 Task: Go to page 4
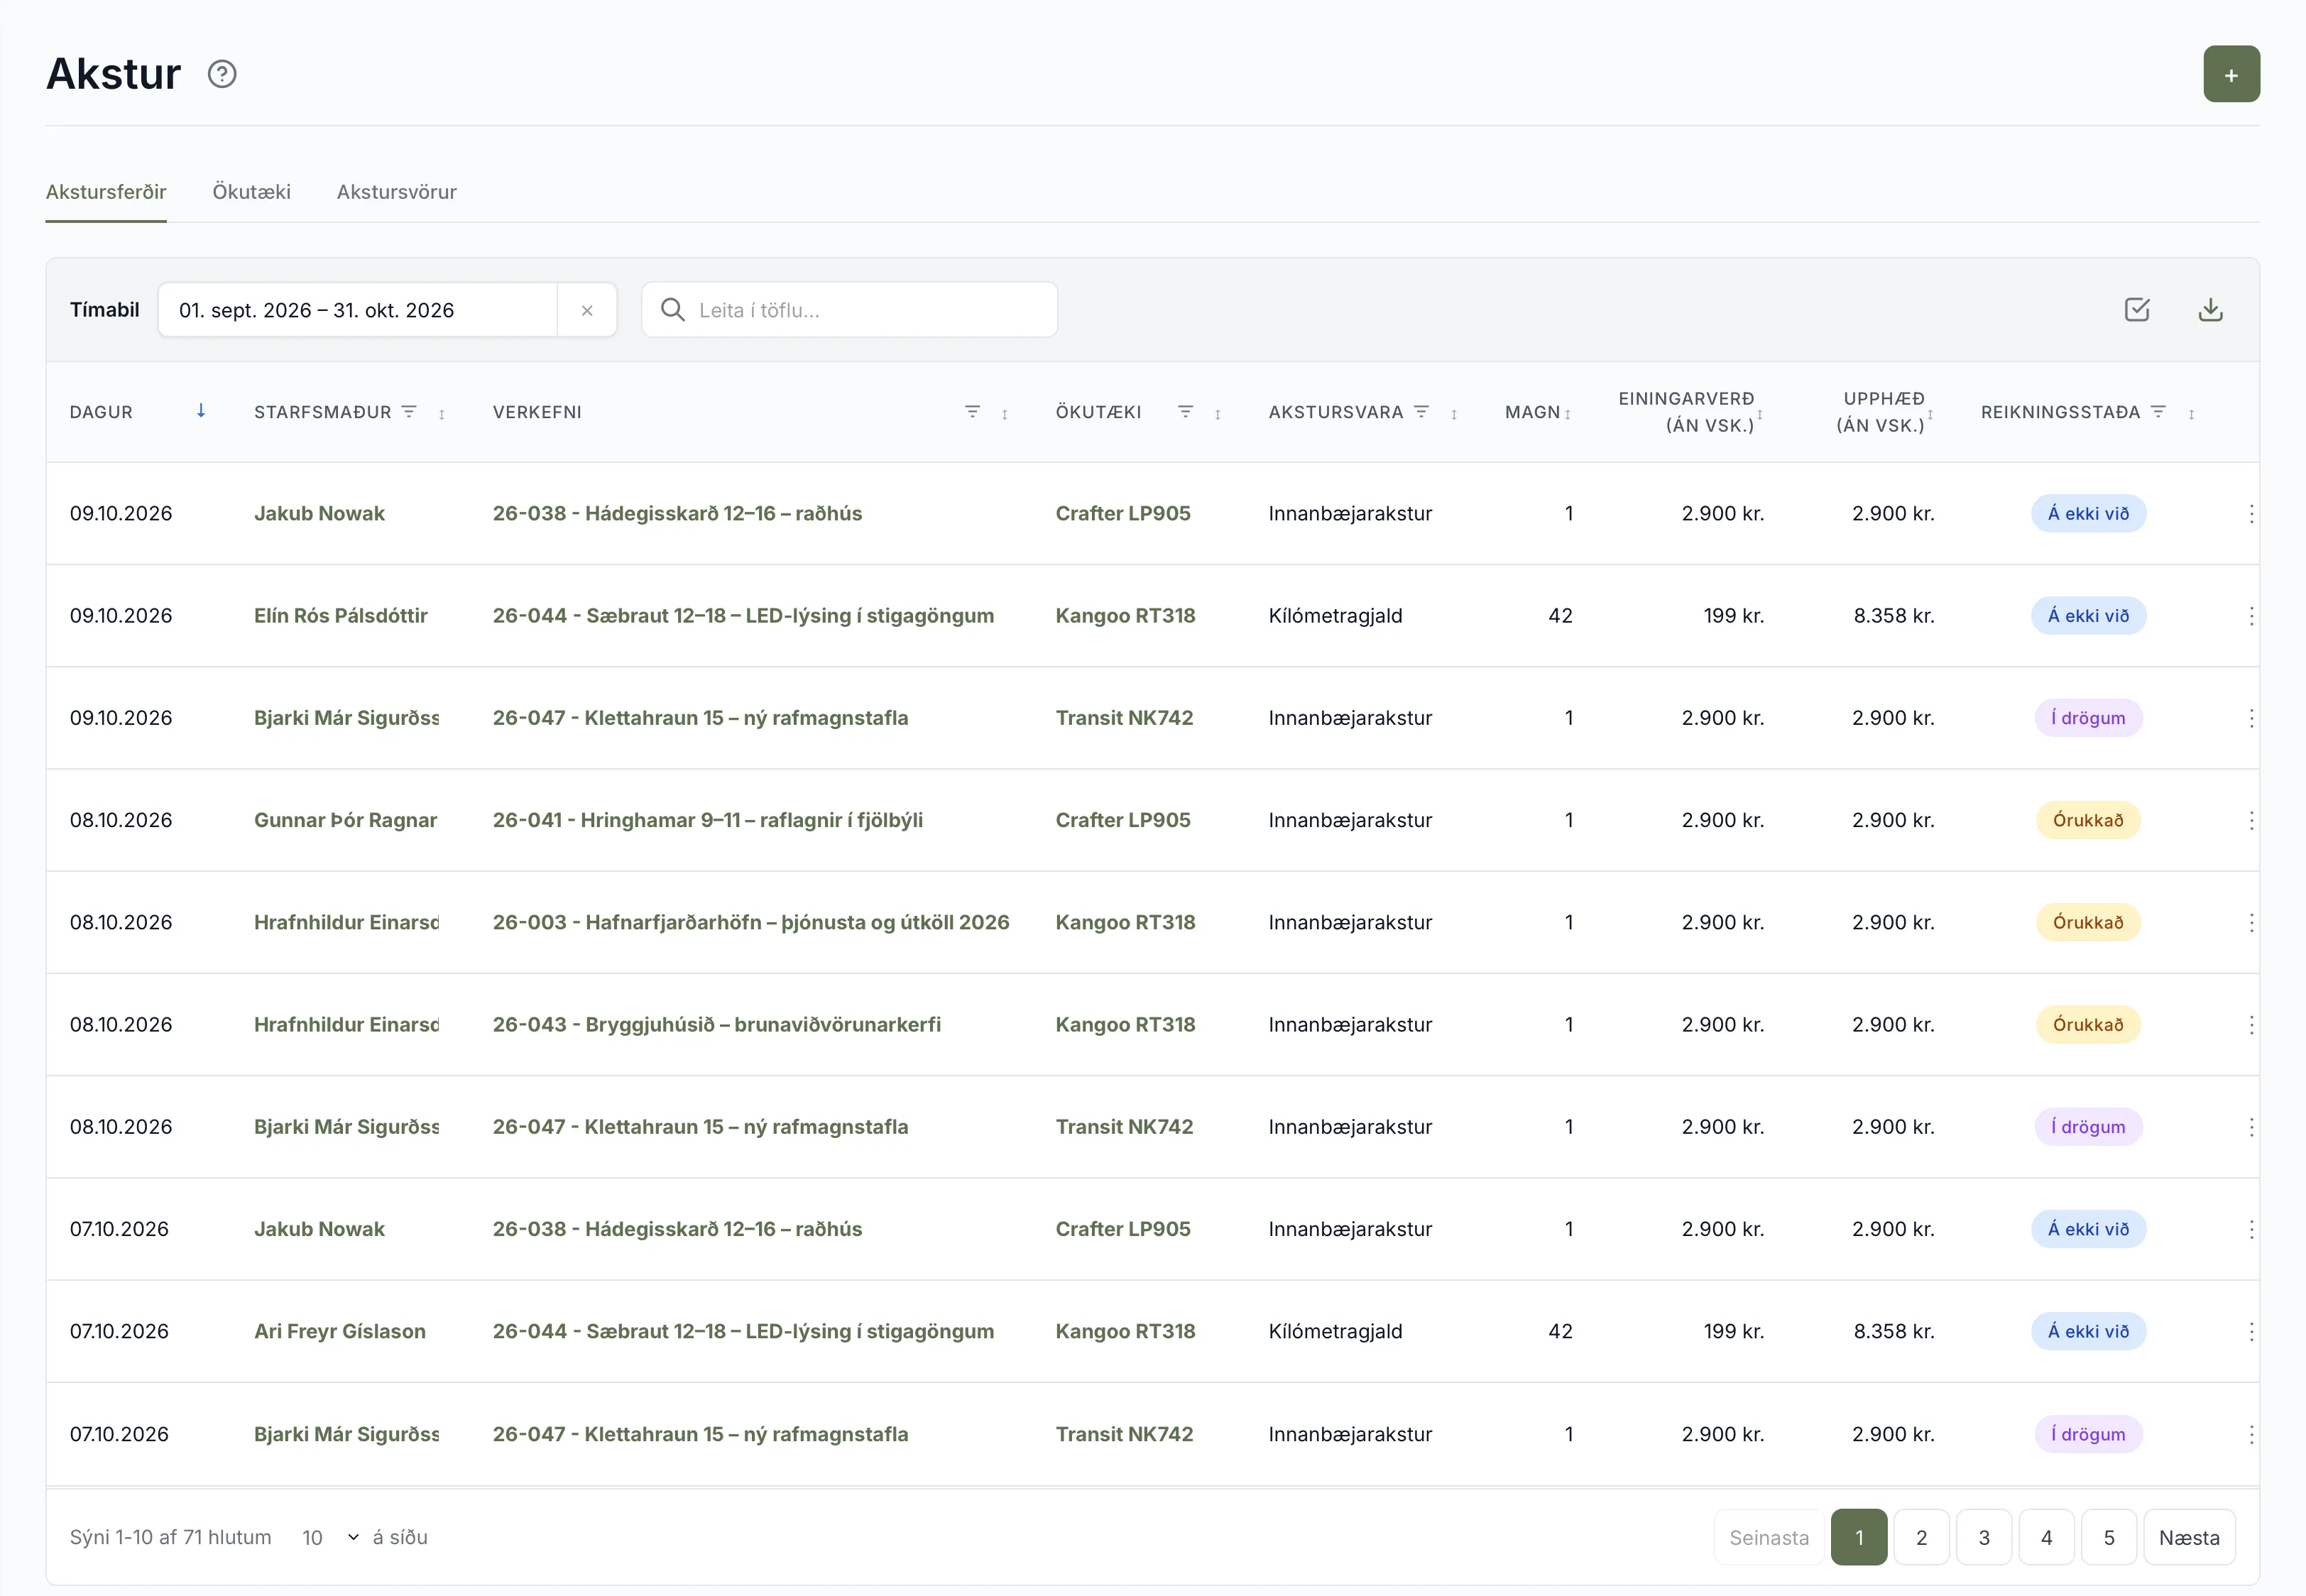(x=2046, y=1537)
